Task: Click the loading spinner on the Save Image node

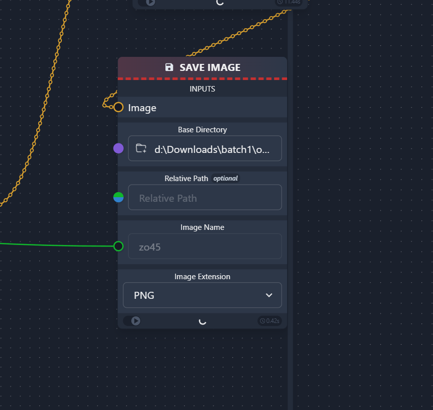Action: [x=202, y=320]
